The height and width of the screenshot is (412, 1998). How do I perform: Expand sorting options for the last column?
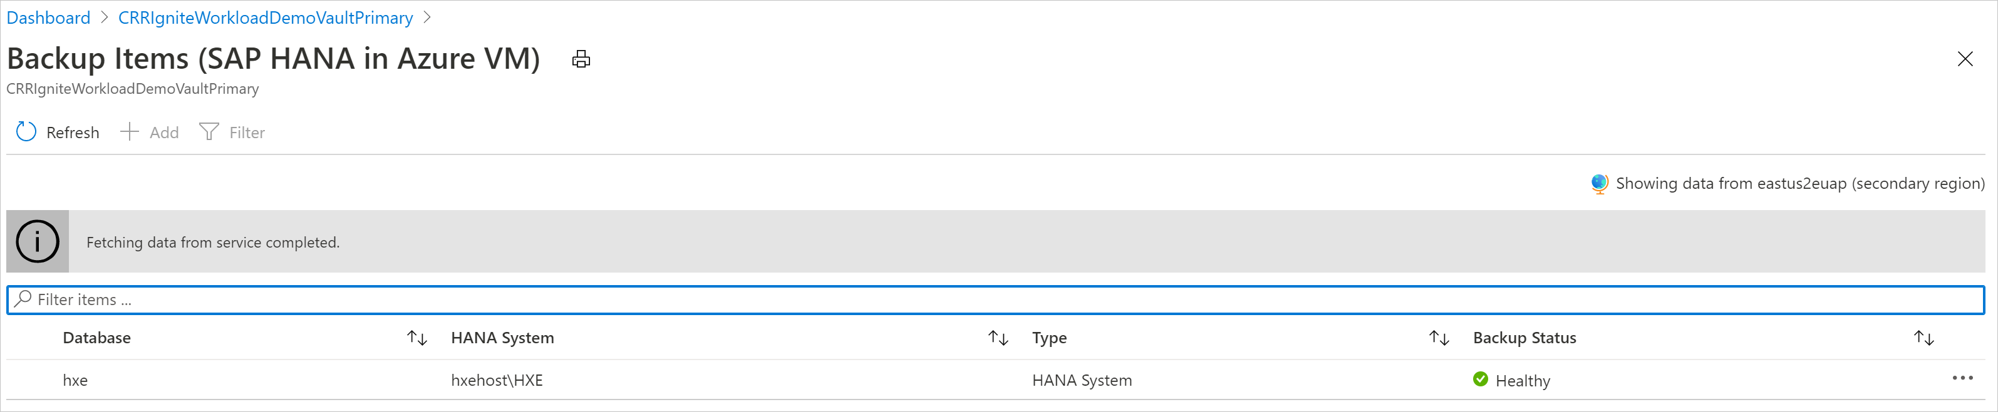point(1923,338)
